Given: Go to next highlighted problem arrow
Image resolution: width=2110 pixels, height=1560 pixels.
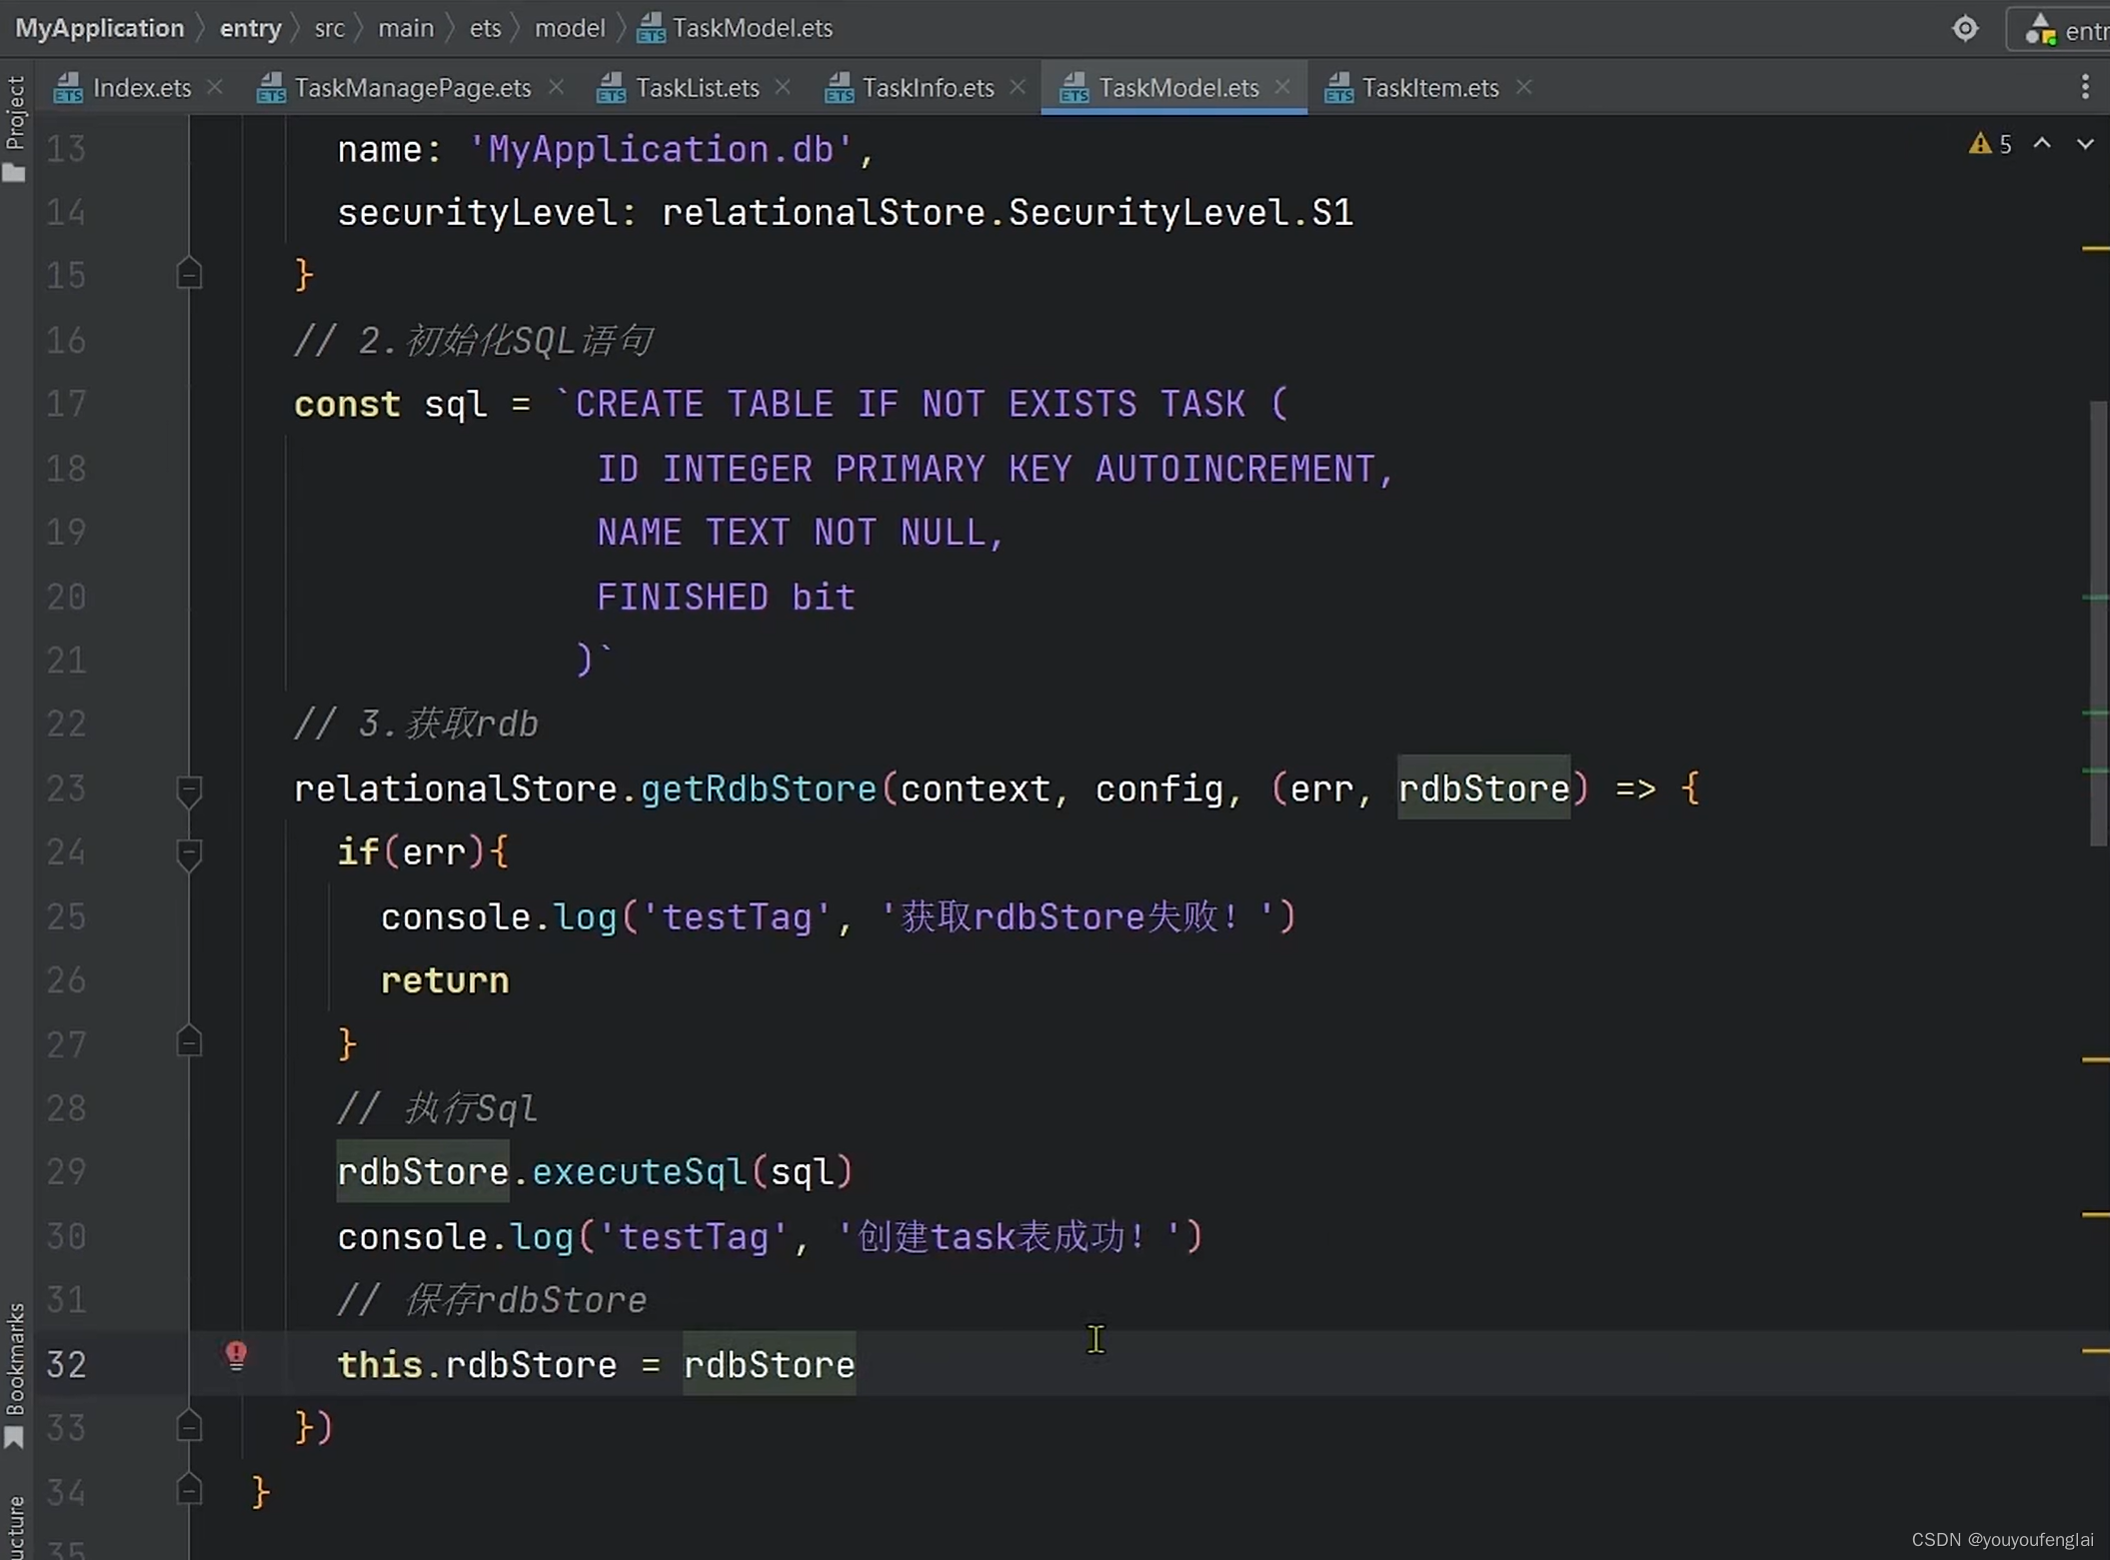Looking at the screenshot, I should pyautogui.click(x=2085, y=144).
